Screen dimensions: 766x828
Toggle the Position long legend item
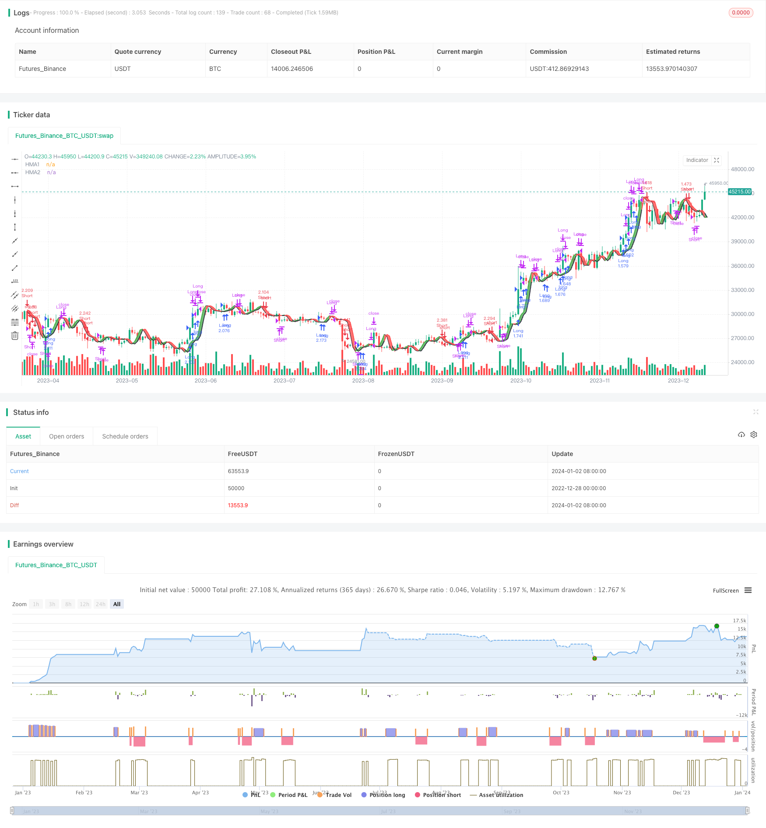pos(383,795)
